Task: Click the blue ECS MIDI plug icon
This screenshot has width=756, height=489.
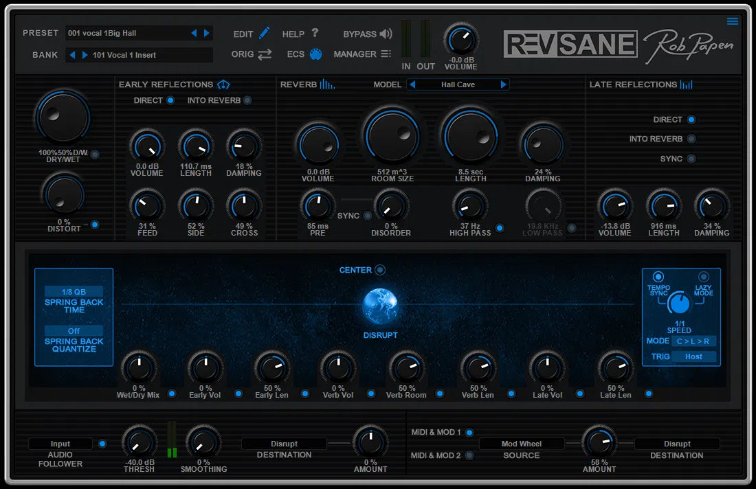Action: (x=317, y=54)
